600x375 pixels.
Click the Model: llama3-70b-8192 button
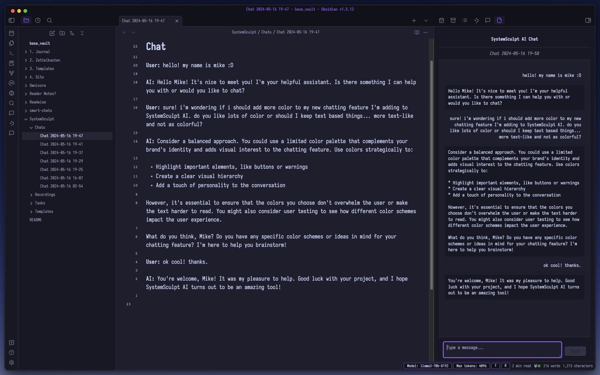pos(427,366)
